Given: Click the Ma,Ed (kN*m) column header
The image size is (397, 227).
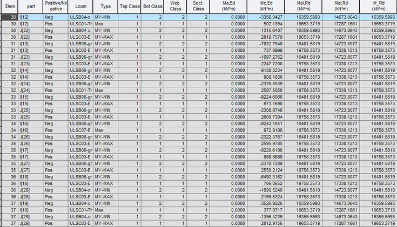Looking at the screenshot, I should [x=228, y=6].
